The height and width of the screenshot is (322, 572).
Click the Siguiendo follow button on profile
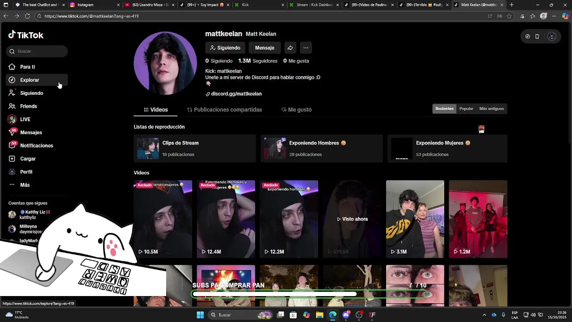click(x=225, y=48)
